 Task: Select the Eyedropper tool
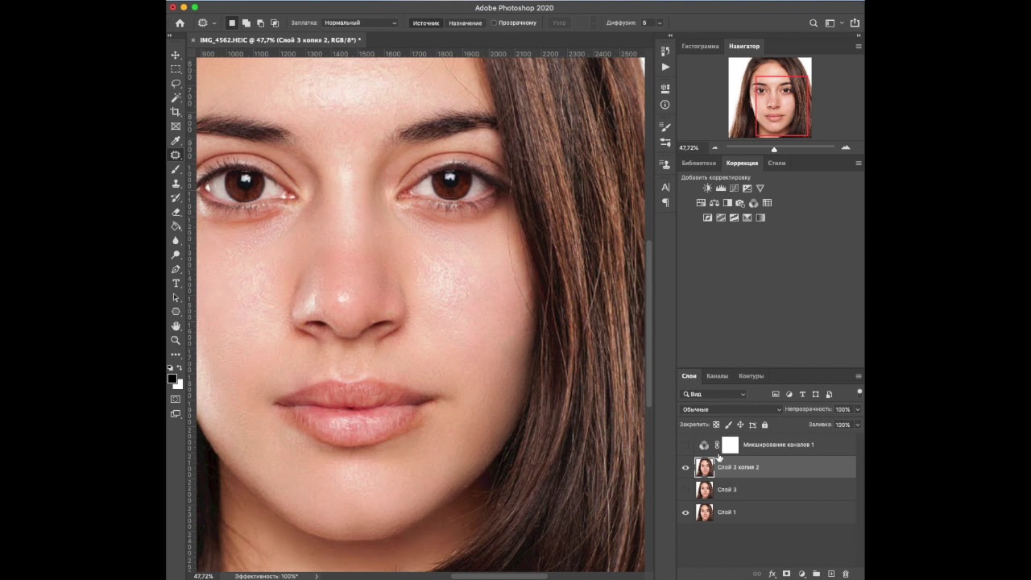click(176, 141)
